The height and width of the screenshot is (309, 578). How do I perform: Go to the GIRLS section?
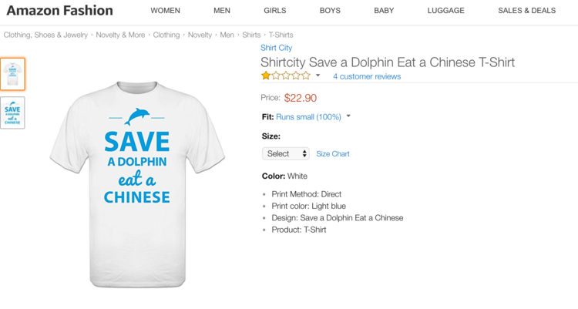coord(274,11)
